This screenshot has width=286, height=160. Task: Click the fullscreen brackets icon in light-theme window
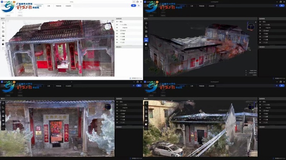(3, 48)
